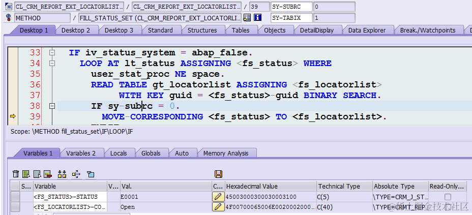472x215 pixels.
Task: Toggle Read-Only checkbox for <FS_STATUS>-STATUS
Action: [448, 197]
